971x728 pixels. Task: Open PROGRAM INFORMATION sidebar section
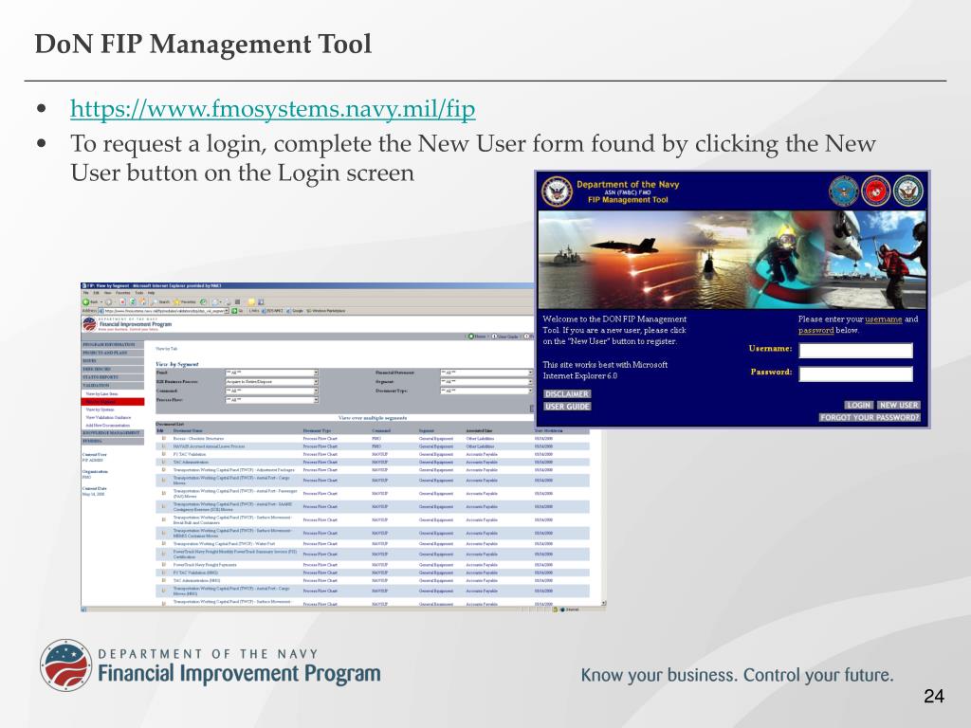tap(113, 344)
